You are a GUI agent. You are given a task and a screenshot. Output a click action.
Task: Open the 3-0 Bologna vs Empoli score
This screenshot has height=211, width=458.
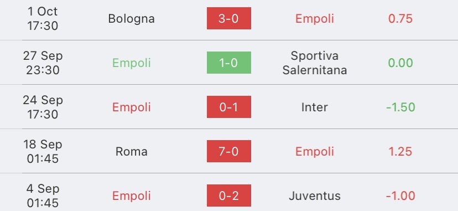click(x=228, y=18)
